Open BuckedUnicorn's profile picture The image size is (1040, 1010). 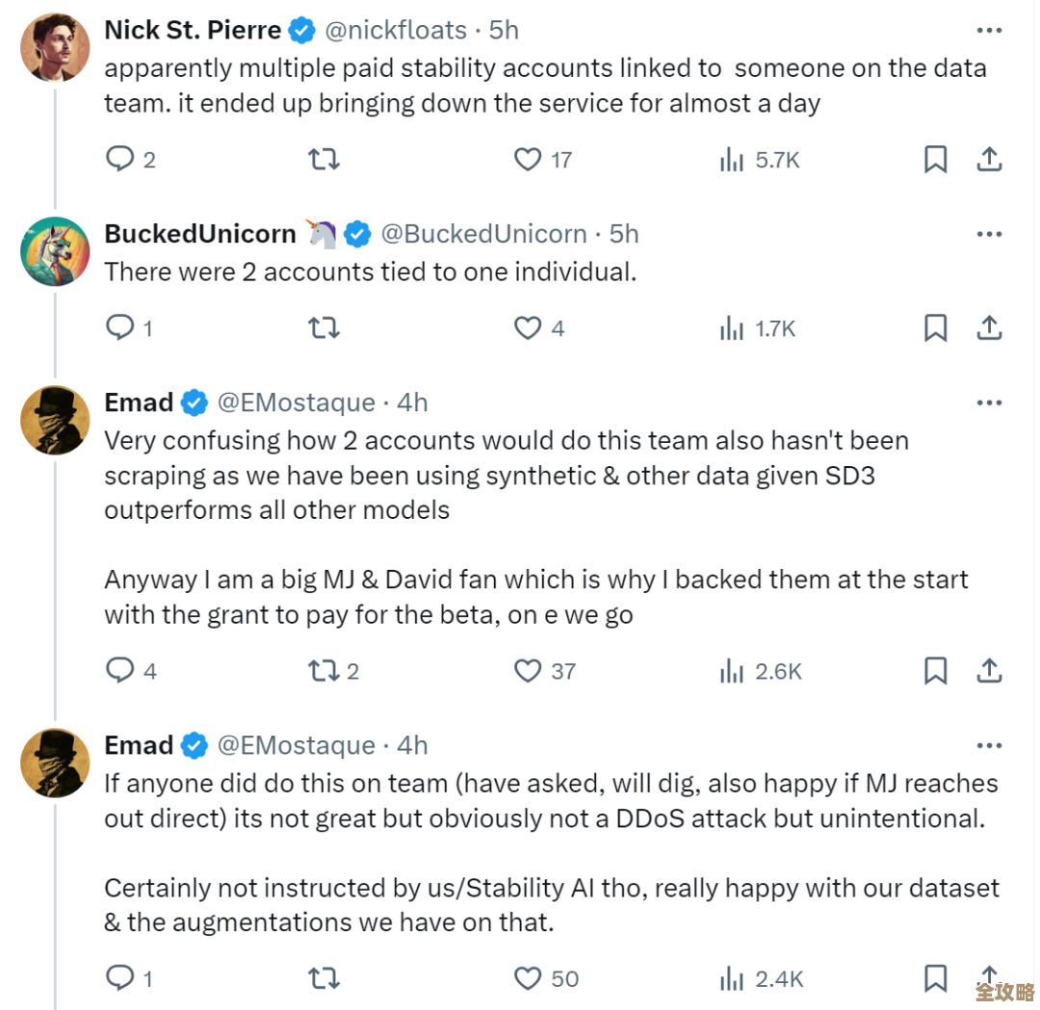(55, 252)
